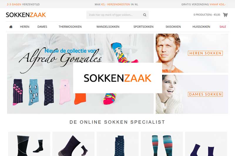235x156 pixels.
Task: Select the Wandelsokken menu item
Action: tap(108, 27)
